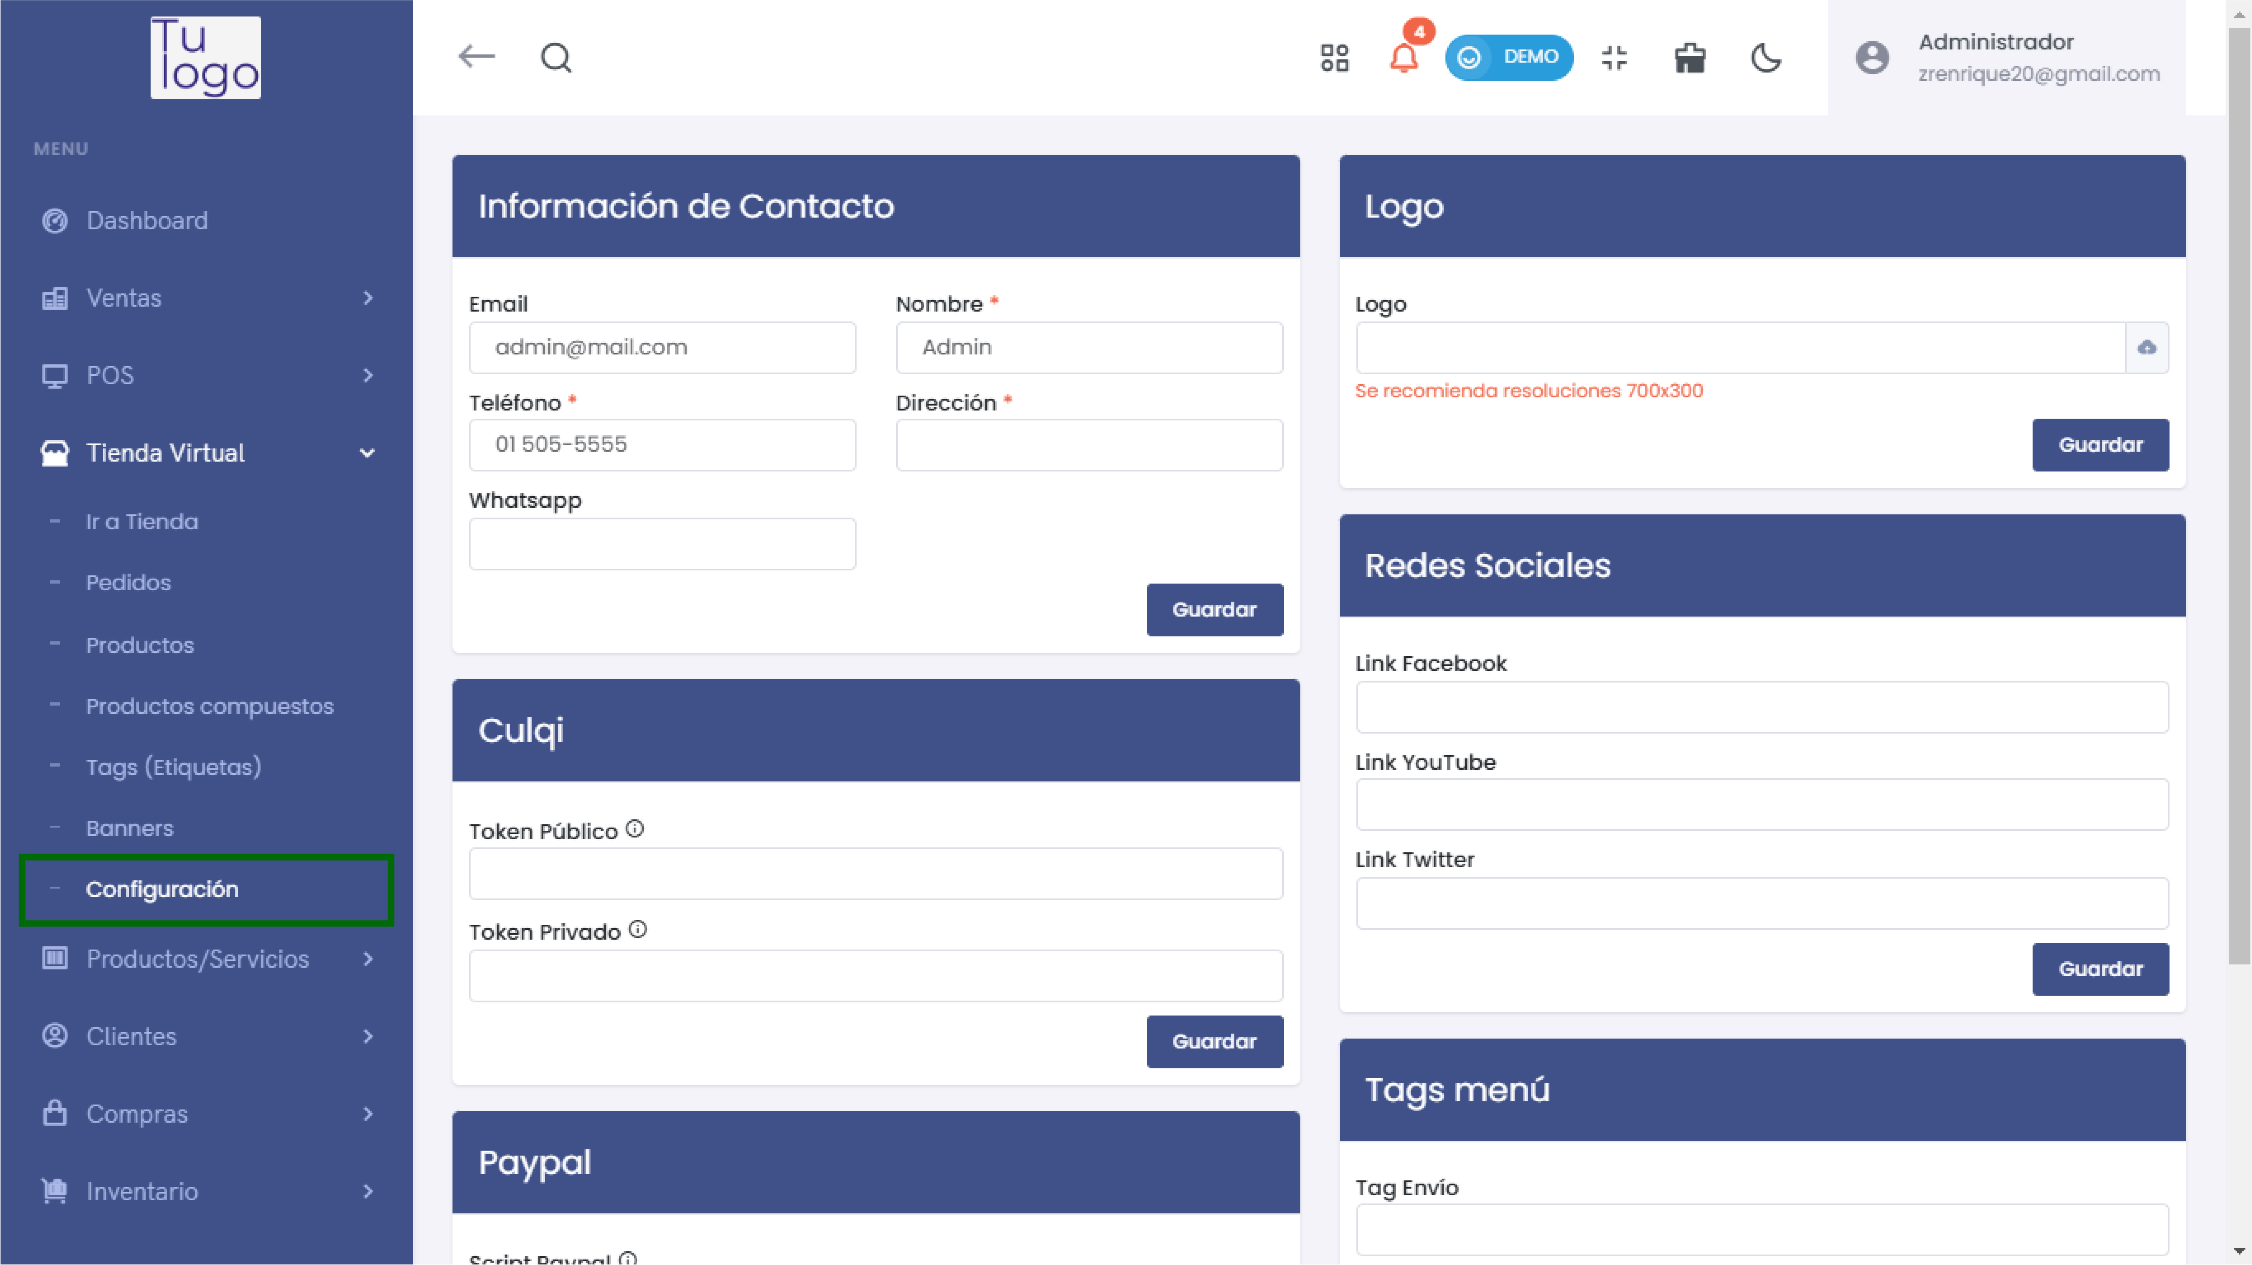The width and height of the screenshot is (2252, 1265).
Task: Click the info icon next to Token Público
Action: click(634, 828)
